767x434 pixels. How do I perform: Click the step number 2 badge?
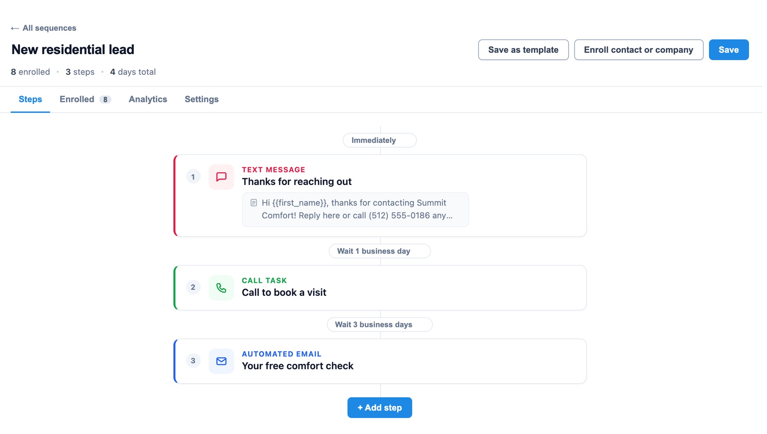tap(193, 287)
